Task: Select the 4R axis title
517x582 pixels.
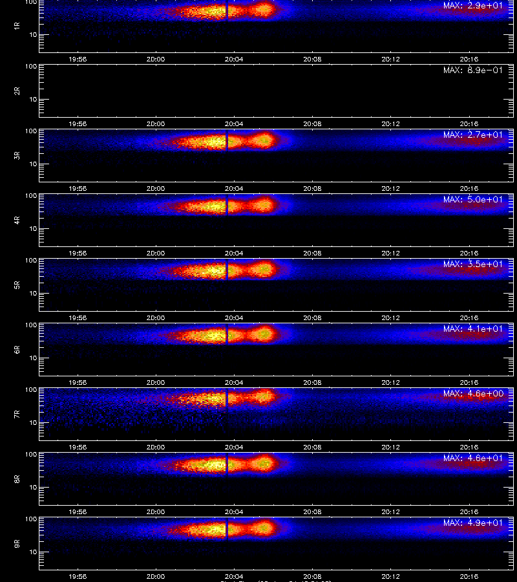Action: [x=17, y=220]
